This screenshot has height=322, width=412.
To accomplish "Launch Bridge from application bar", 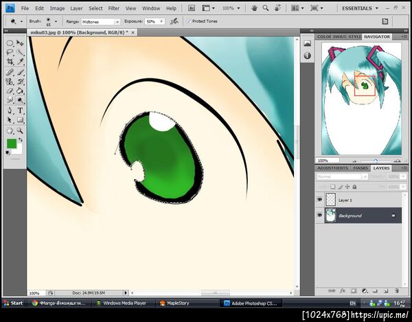I will point(192,8).
